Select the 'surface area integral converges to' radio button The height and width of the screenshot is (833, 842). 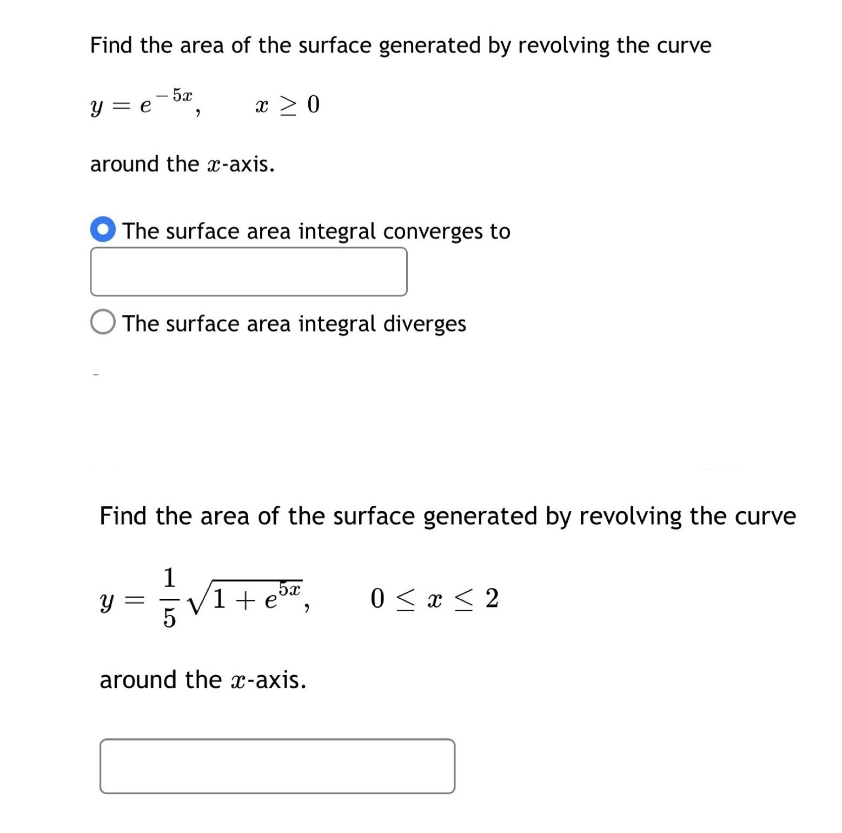coord(103,230)
